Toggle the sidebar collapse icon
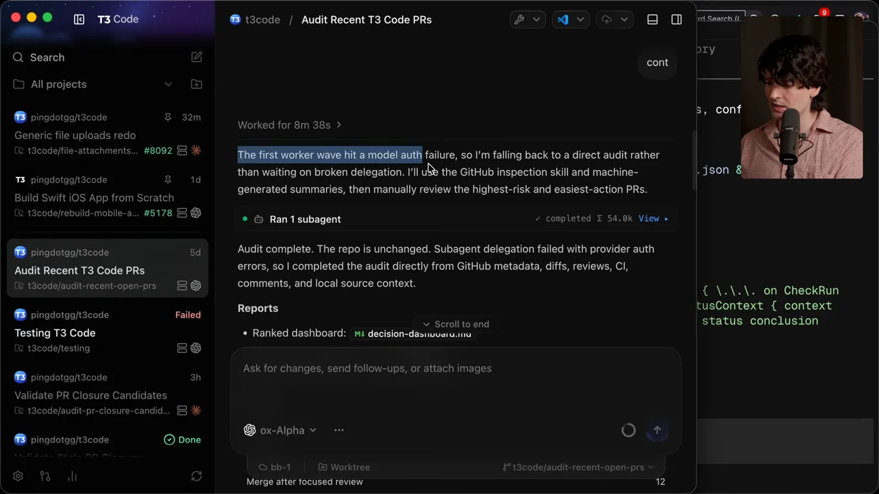The width and height of the screenshot is (879, 494). click(x=79, y=19)
